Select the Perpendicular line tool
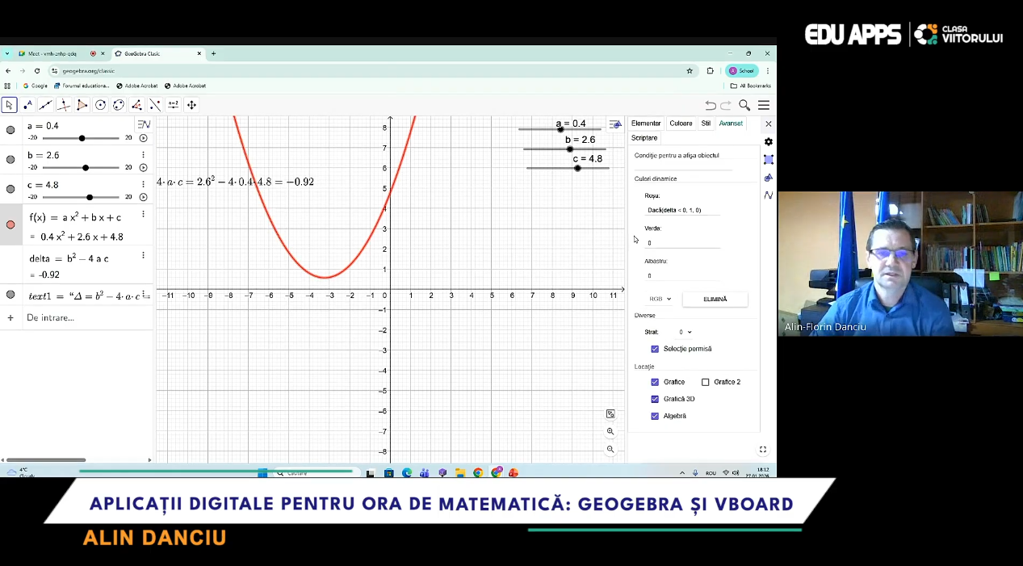1023x566 pixels. (x=64, y=105)
